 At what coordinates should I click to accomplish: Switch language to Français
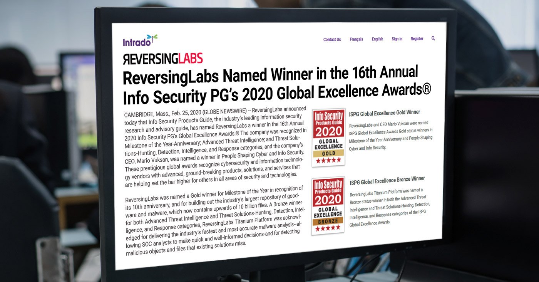coord(356,39)
